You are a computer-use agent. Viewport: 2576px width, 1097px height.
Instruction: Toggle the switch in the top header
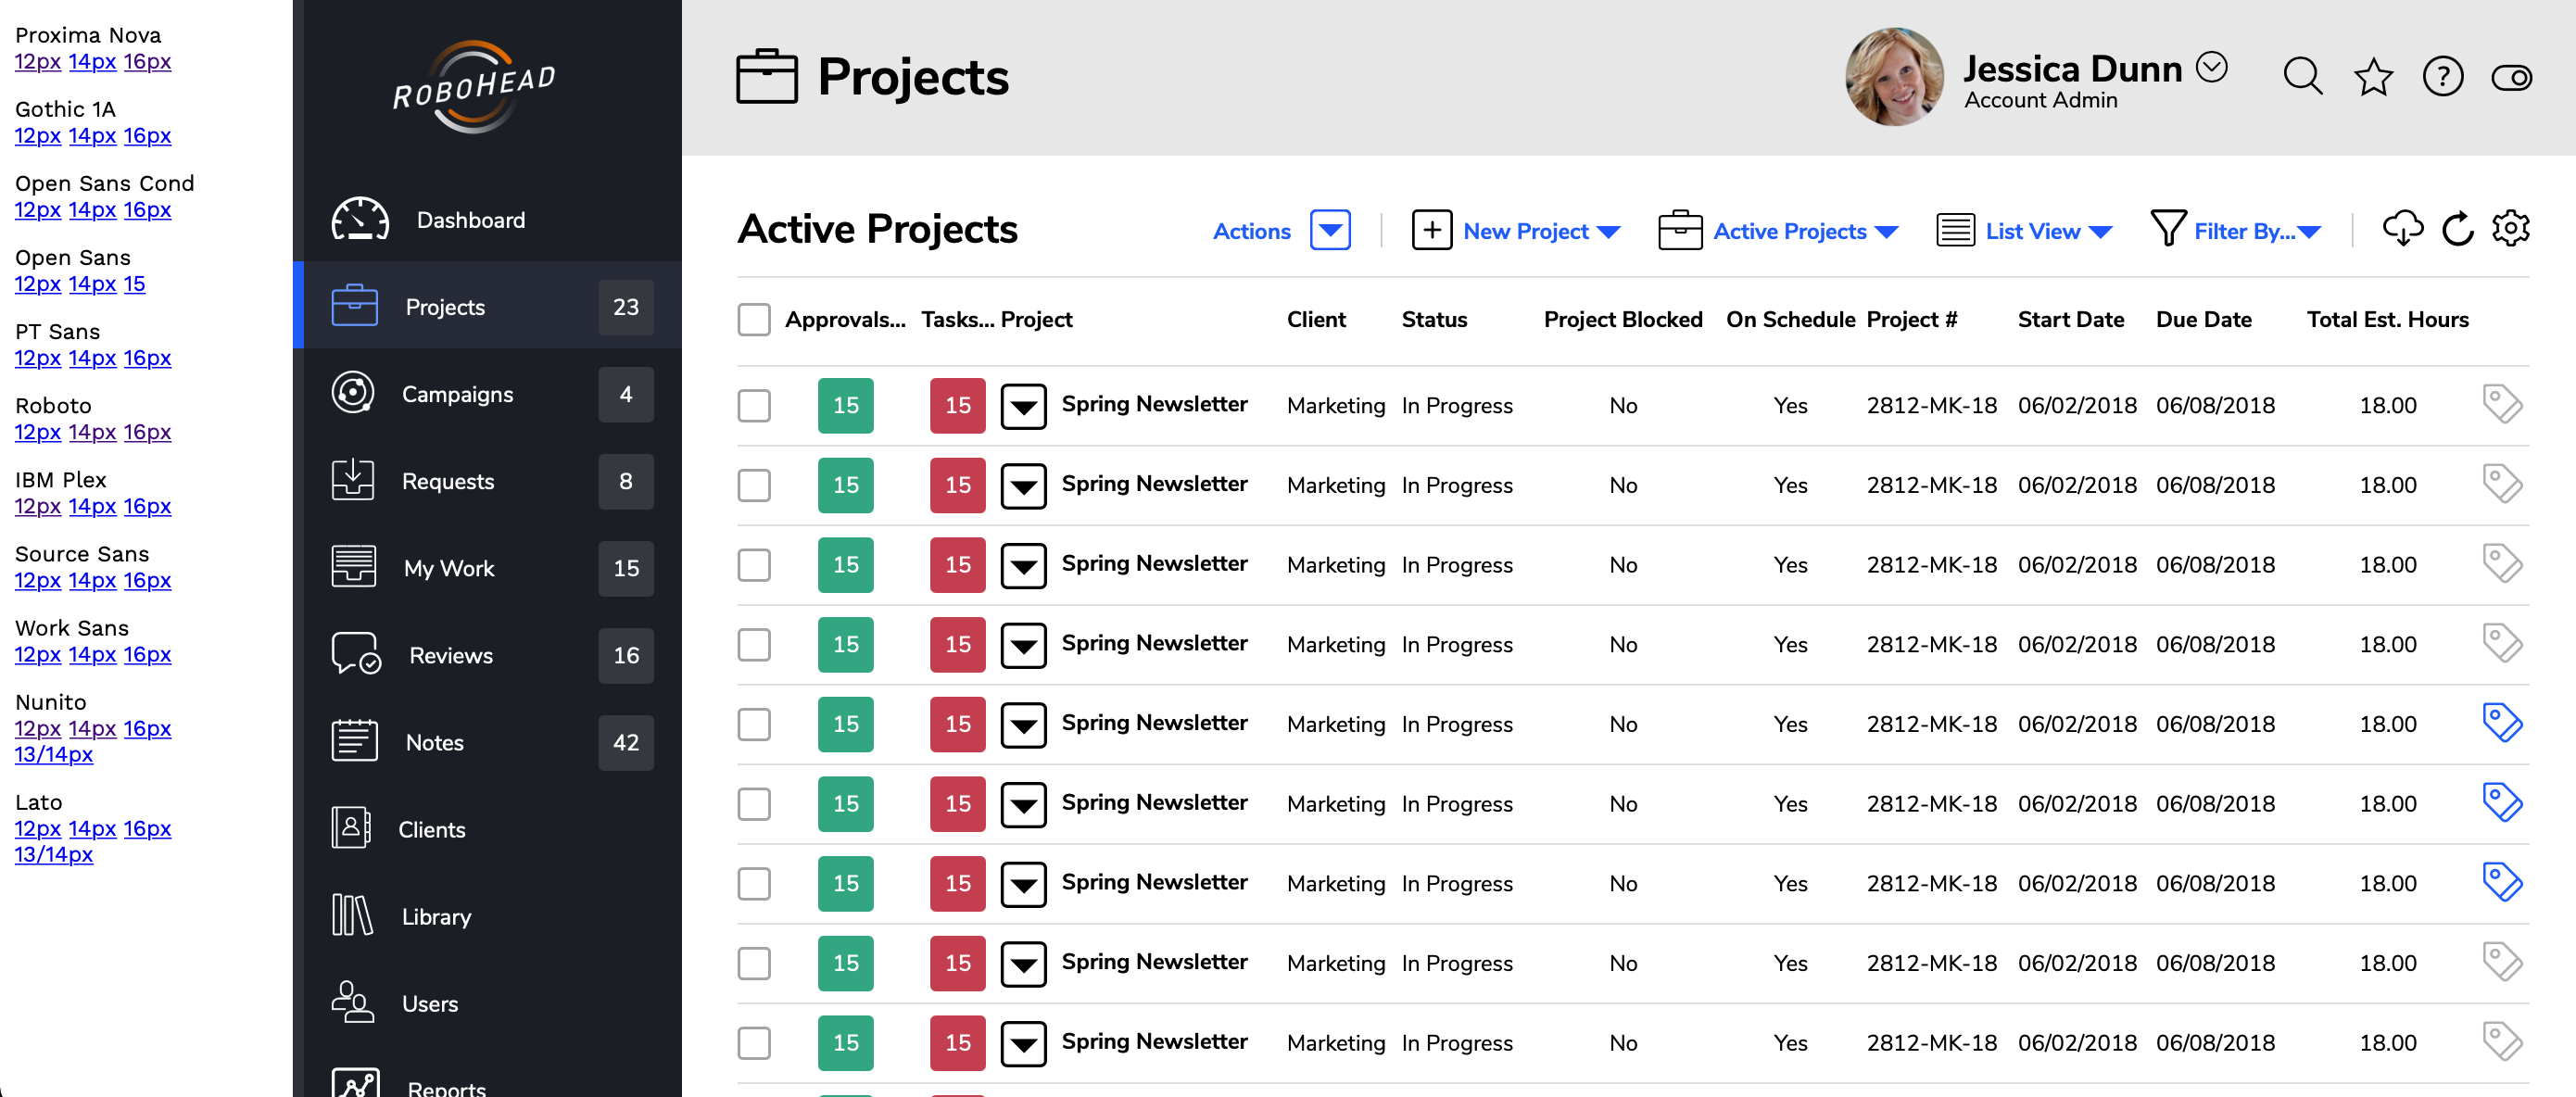click(x=2510, y=76)
